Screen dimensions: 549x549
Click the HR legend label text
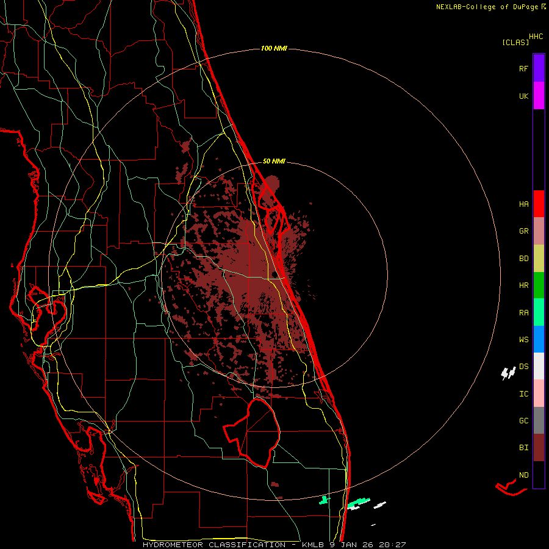(x=523, y=285)
